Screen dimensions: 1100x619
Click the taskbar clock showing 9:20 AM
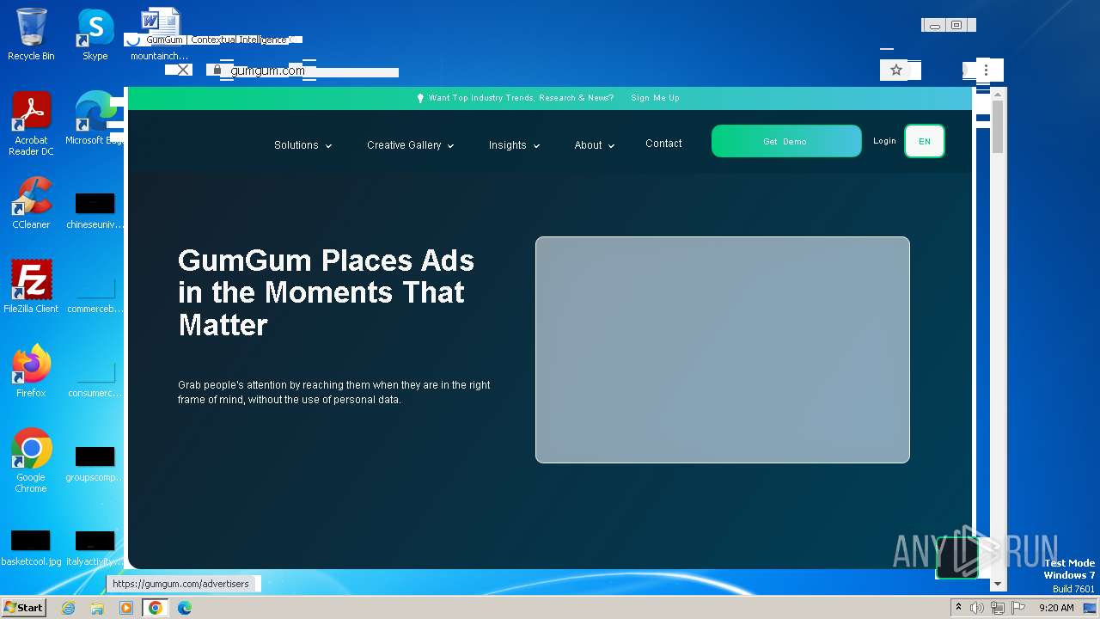(1056, 608)
